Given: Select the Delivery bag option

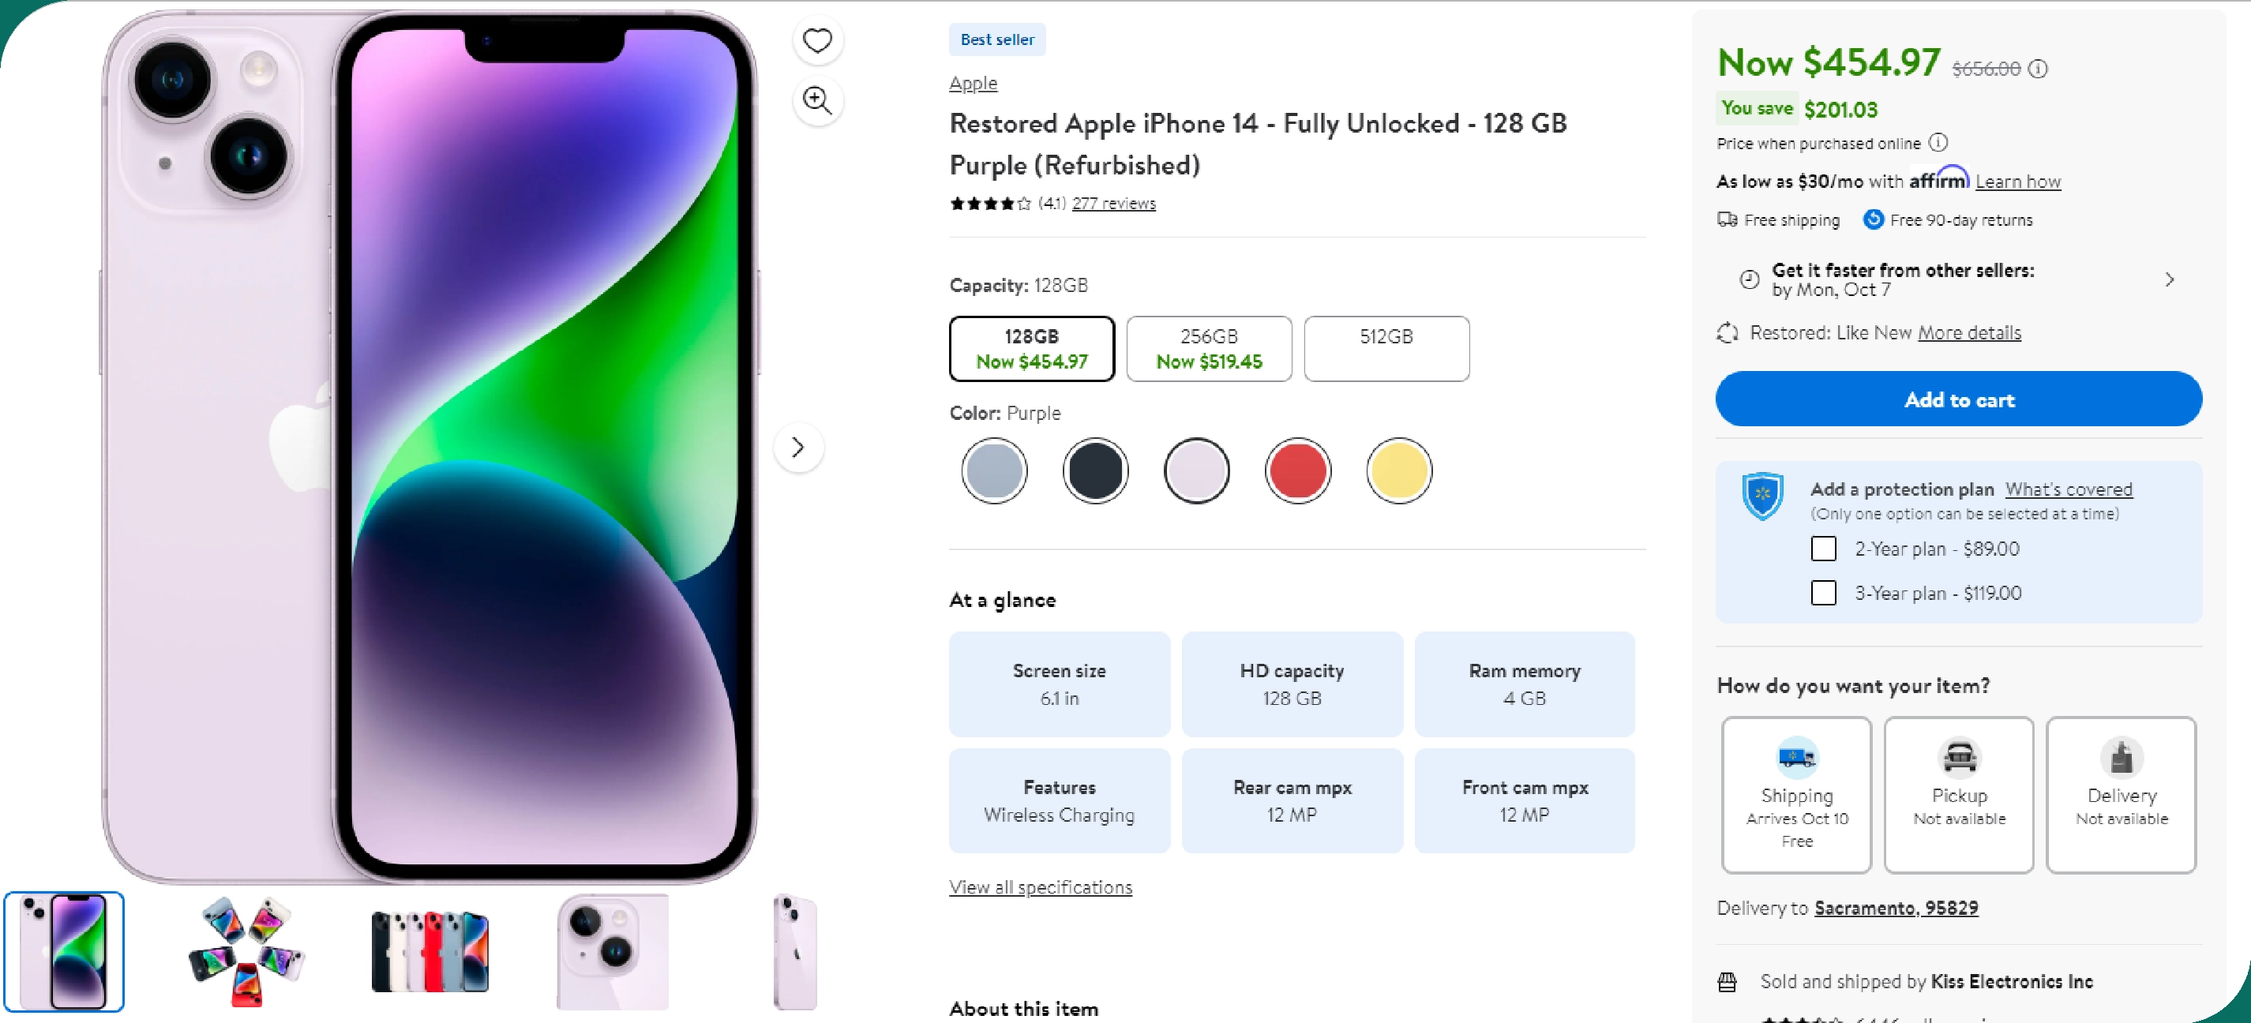Looking at the screenshot, I should (2121, 793).
